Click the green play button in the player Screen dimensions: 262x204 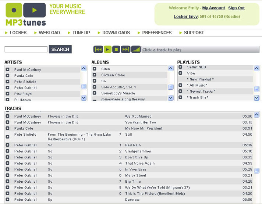coord(107,49)
